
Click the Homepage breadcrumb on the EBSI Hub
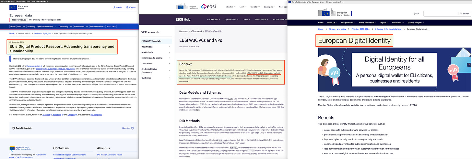184,31
